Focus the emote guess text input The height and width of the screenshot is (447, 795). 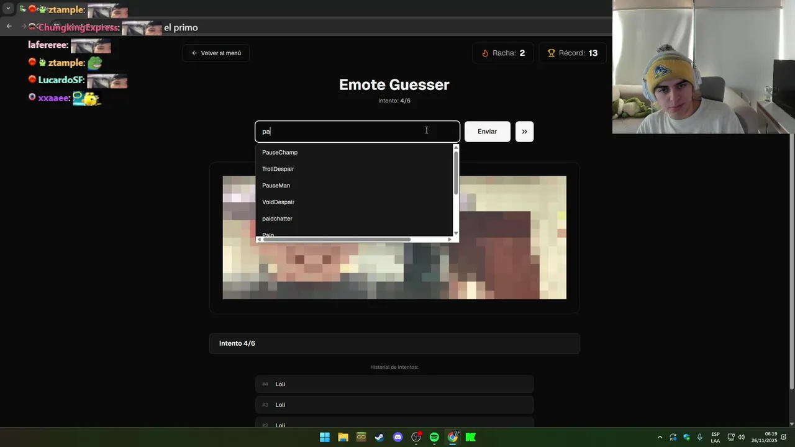357,132
